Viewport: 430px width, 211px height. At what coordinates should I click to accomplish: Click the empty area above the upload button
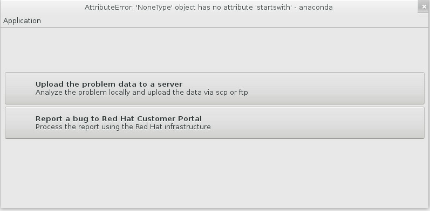(214, 50)
